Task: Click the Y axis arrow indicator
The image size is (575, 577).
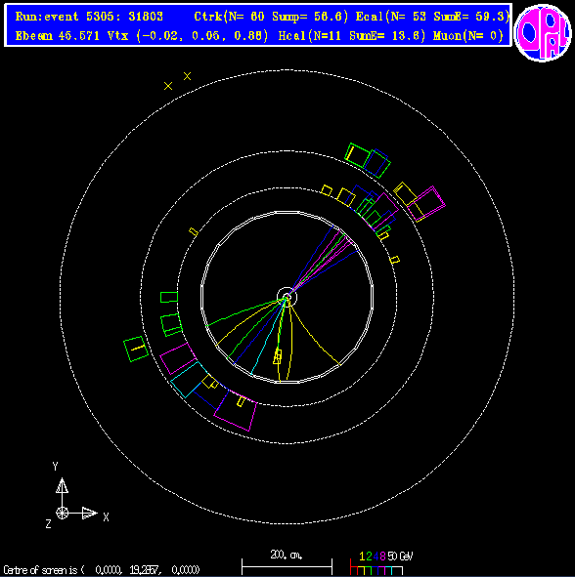Action: pyautogui.click(x=62, y=486)
